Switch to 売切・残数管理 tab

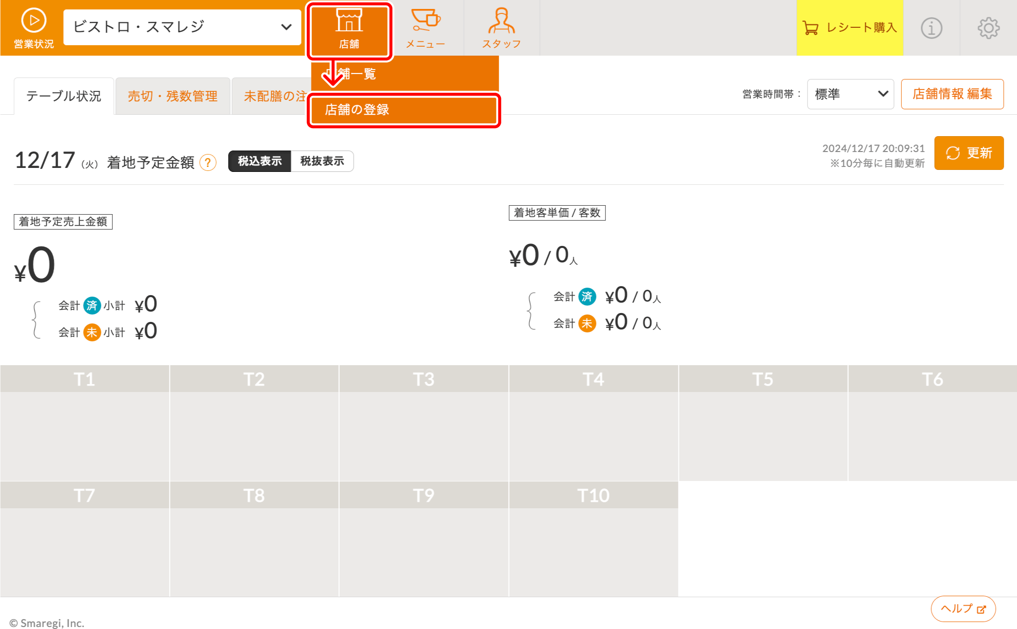pos(172,96)
